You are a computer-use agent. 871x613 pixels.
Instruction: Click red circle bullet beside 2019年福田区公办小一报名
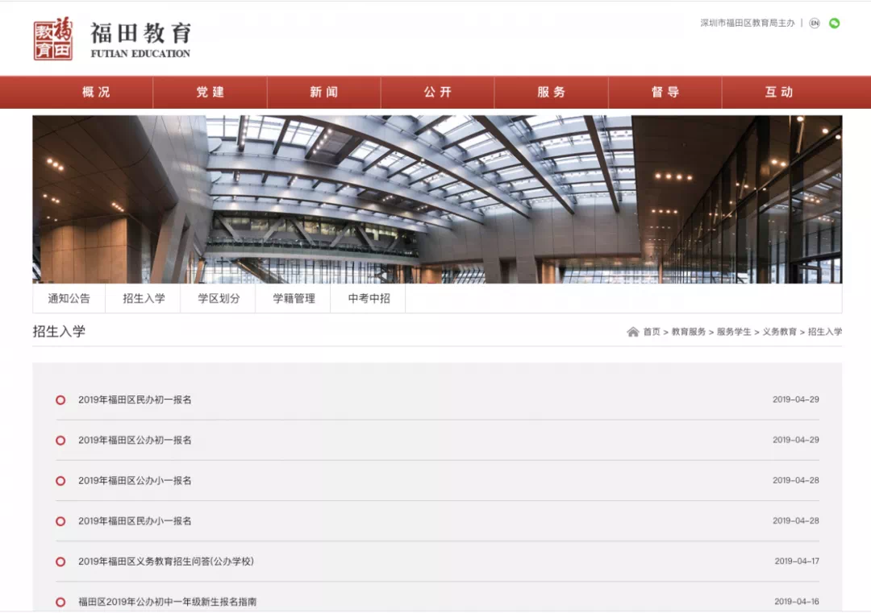pos(60,481)
